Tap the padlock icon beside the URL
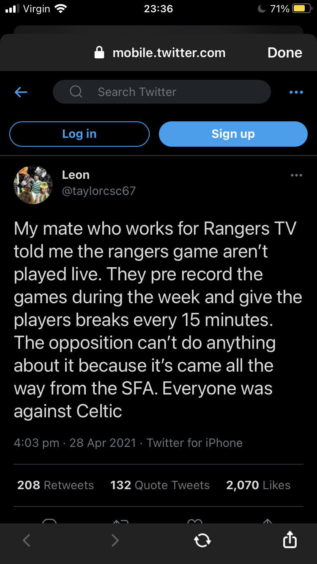The image size is (317, 564). 99,53
